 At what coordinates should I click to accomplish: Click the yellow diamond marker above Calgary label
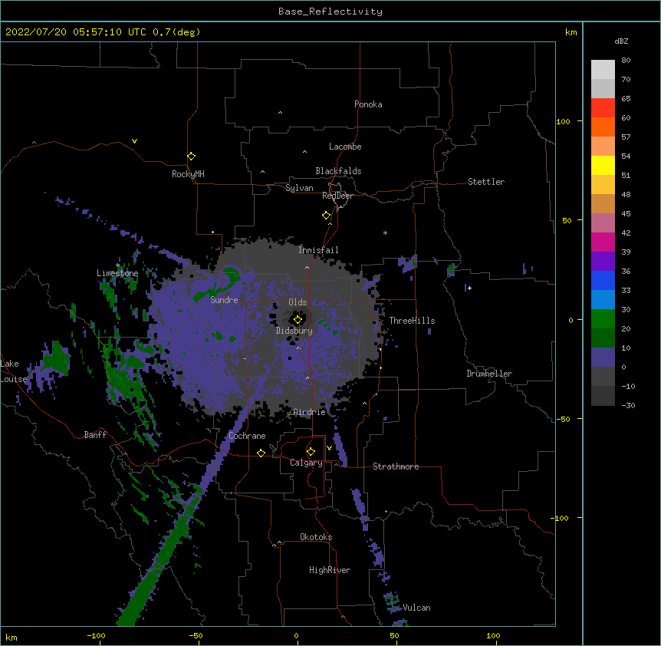(x=311, y=452)
